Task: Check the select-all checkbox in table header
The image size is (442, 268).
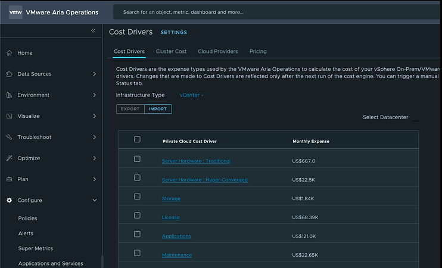Action: click(x=137, y=139)
